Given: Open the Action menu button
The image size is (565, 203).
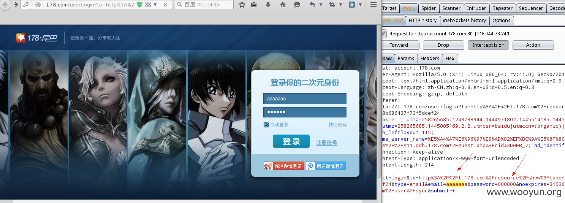Looking at the screenshot, I should click(533, 45).
